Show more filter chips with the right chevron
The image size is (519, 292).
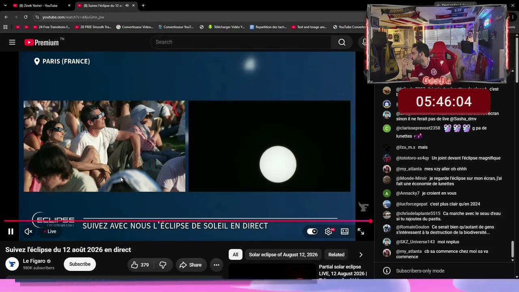pos(361,255)
